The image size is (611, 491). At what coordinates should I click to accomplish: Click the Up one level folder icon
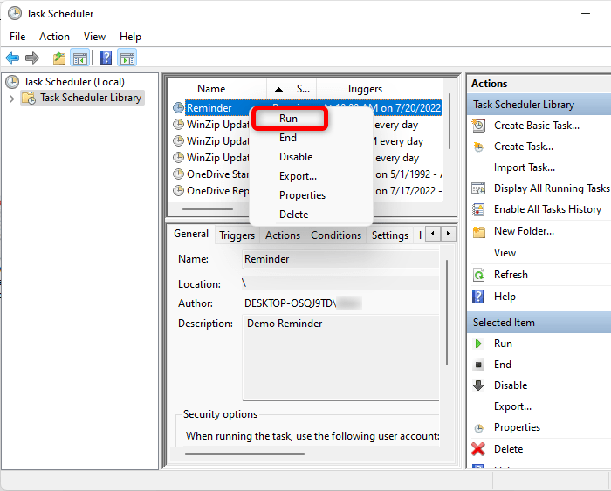pos(58,58)
